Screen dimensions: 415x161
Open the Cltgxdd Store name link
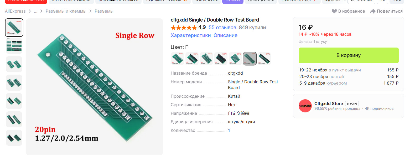[x=329, y=103]
